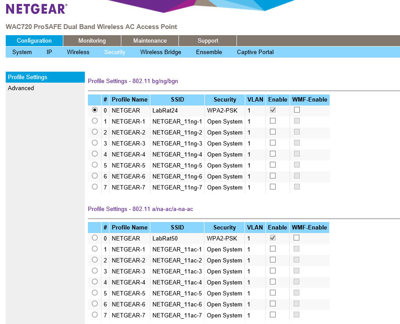The height and width of the screenshot is (324, 400).
Task: Enable the NETGEAR_11ng-6 profile checkbox
Action: click(273, 175)
